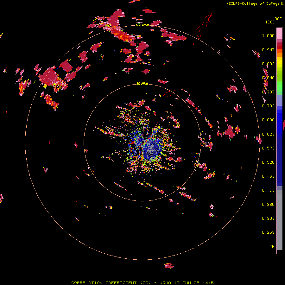285x285 pixels.
Task: Click the 0.307 legend value
Action: tap(268, 218)
